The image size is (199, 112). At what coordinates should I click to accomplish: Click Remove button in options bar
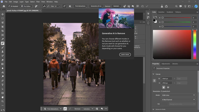point(108,6)
